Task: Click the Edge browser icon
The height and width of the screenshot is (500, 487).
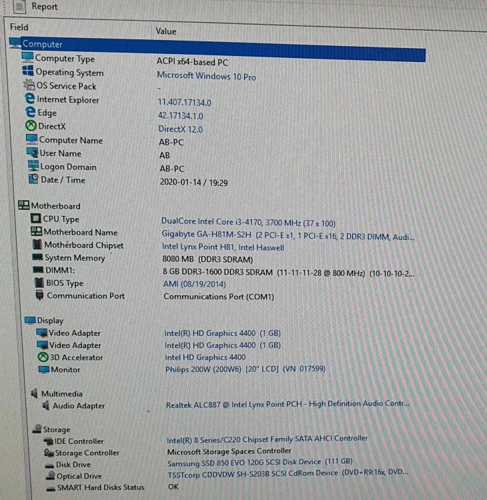Action: (x=30, y=112)
